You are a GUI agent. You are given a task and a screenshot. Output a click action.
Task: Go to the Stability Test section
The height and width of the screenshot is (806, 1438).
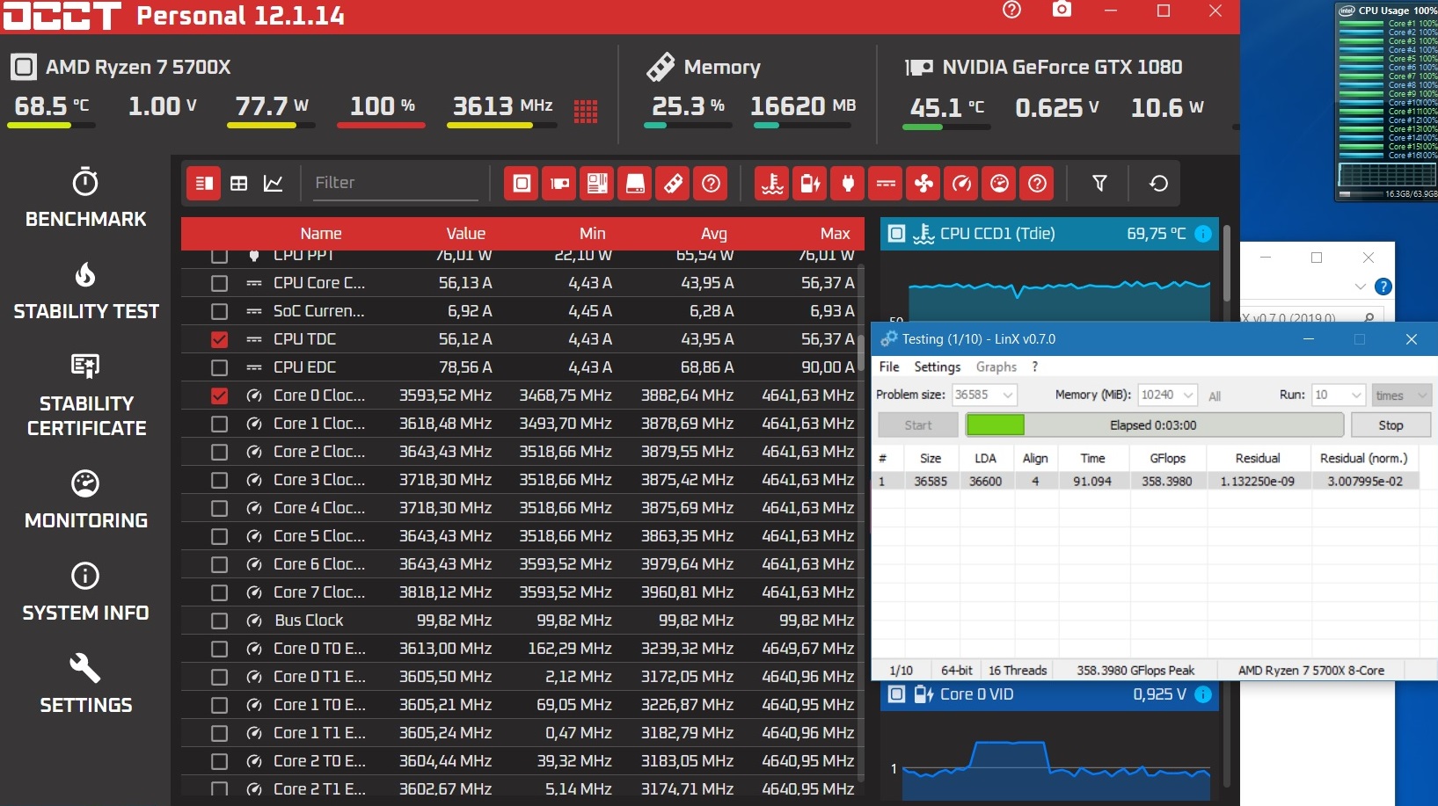(86, 292)
